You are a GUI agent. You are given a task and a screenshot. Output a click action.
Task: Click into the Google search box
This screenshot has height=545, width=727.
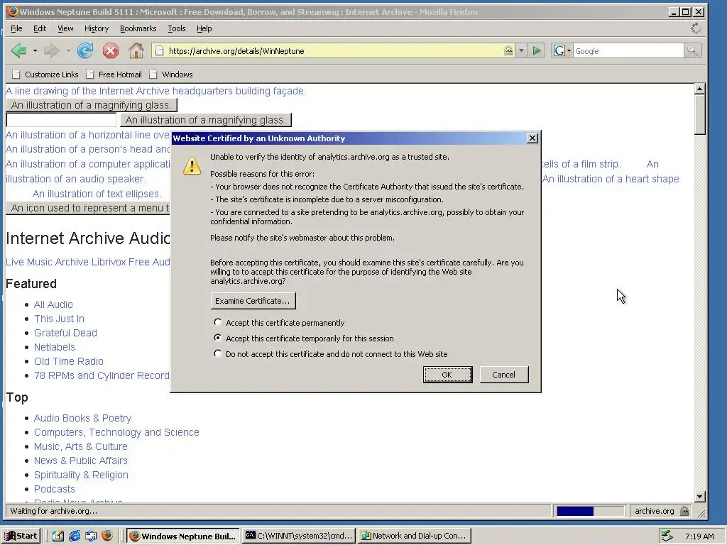[628, 50]
